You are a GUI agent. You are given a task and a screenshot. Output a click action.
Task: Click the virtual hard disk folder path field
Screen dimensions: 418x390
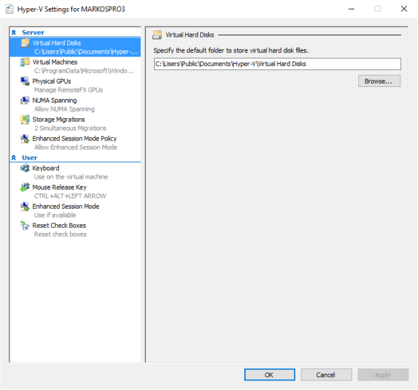[277, 64]
